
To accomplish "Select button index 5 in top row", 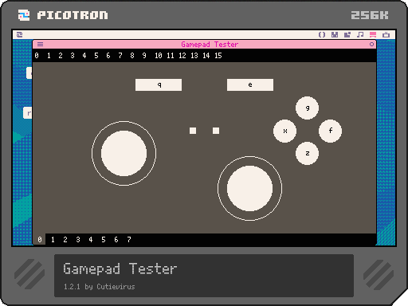I will point(96,56).
